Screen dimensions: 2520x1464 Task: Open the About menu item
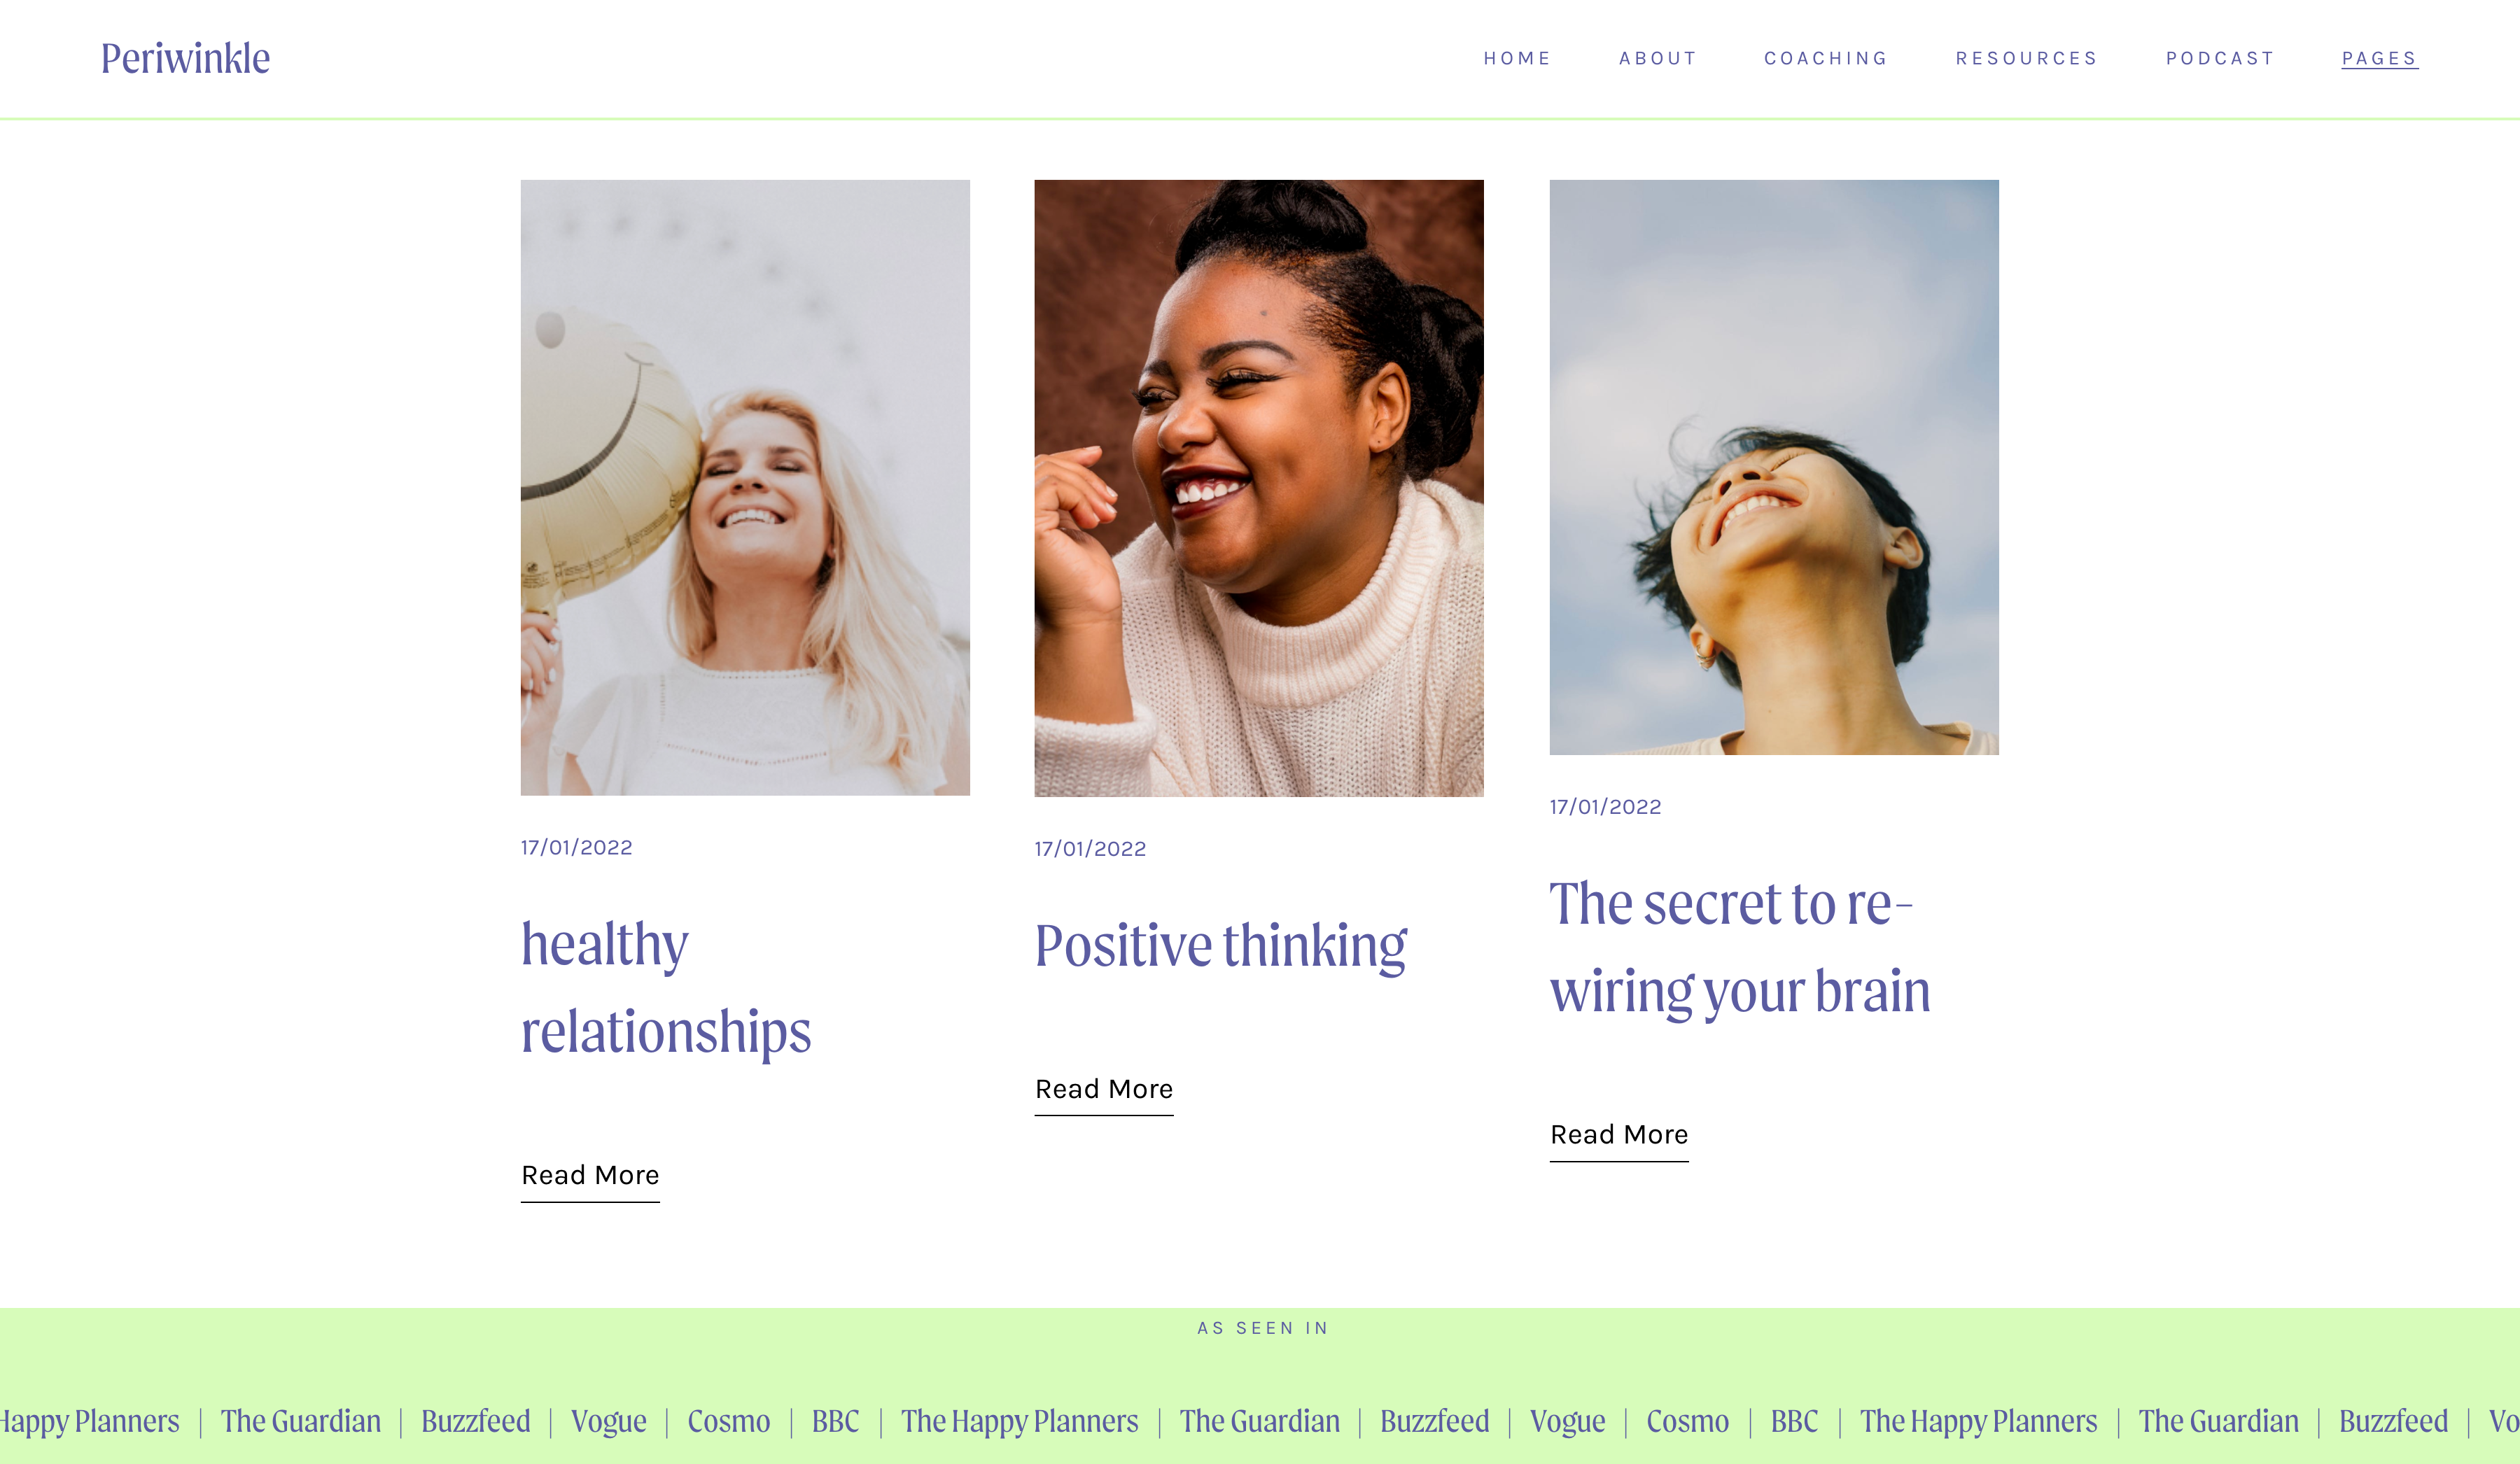tap(1658, 58)
